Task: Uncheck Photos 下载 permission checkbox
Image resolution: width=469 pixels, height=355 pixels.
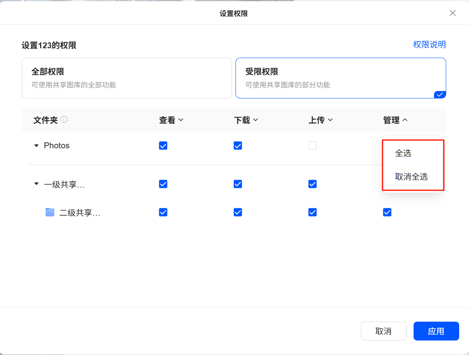Action: tap(238, 146)
